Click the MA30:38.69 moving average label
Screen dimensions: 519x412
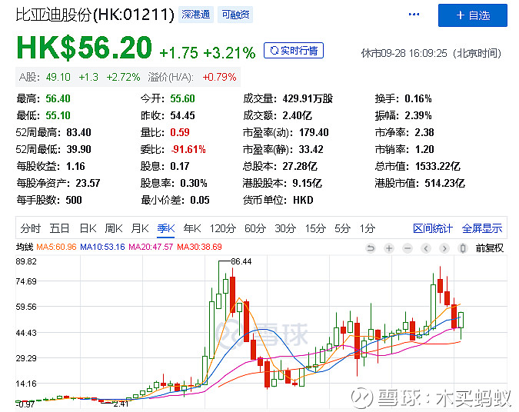coord(199,247)
